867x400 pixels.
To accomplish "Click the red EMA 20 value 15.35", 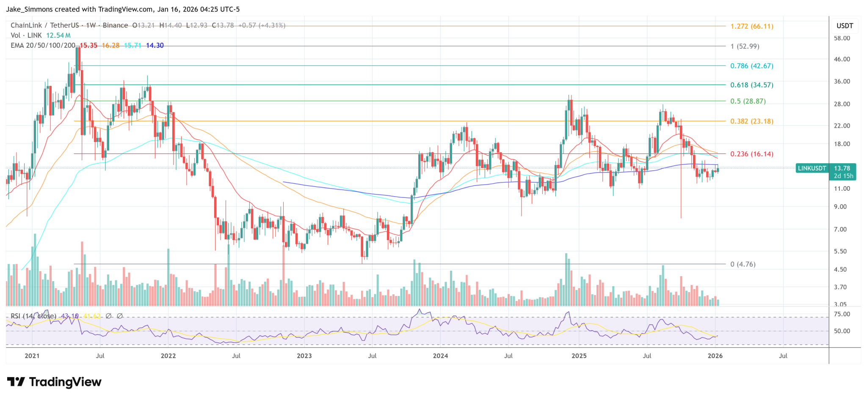I will [x=88, y=45].
